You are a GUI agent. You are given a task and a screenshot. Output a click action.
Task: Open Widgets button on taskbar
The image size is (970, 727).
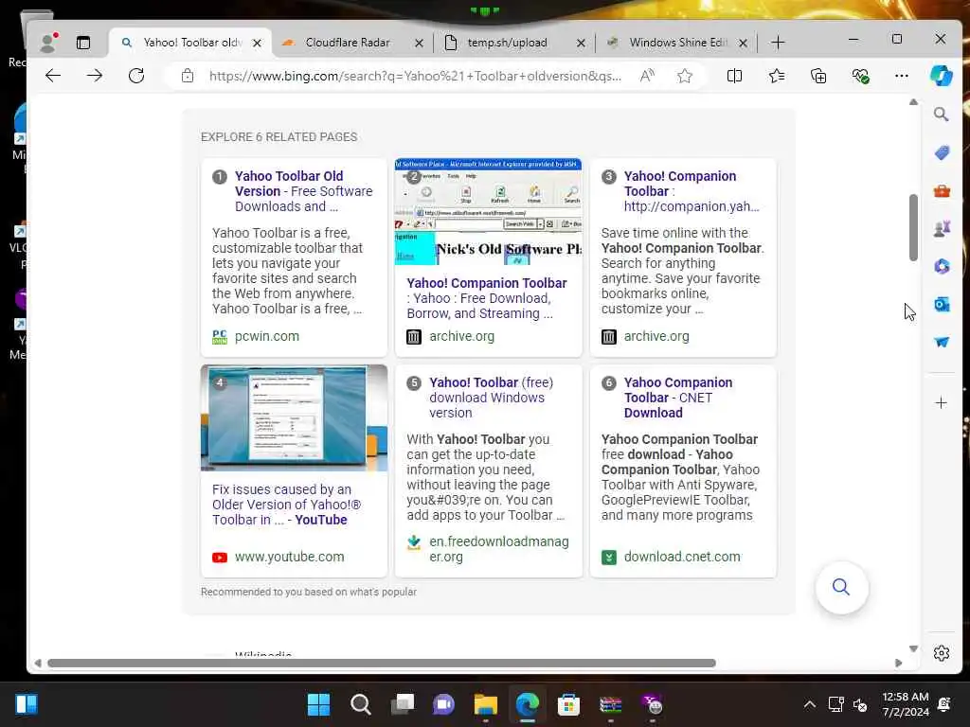point(27,704)
